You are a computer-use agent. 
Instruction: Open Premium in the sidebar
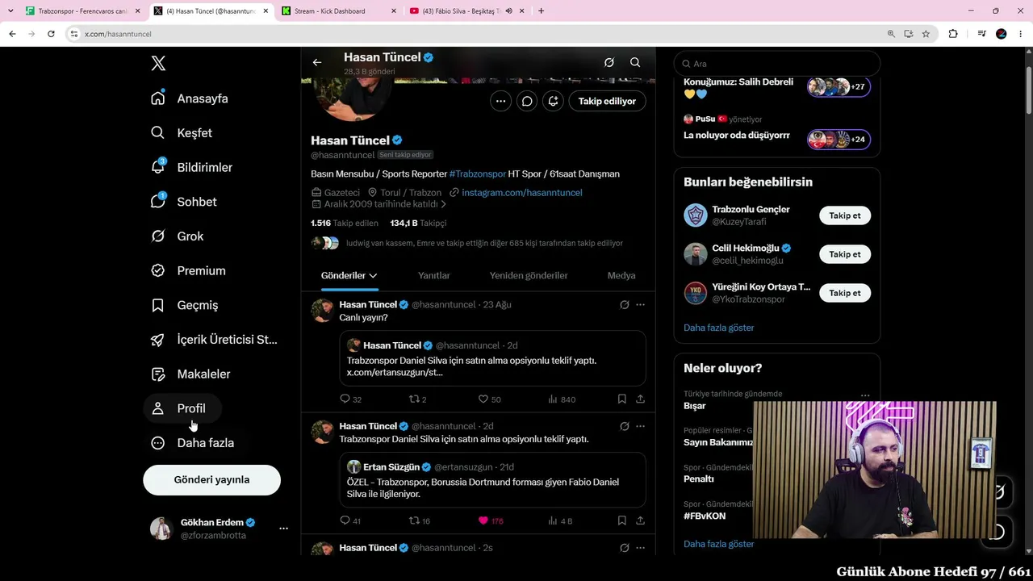click(189, 271)
